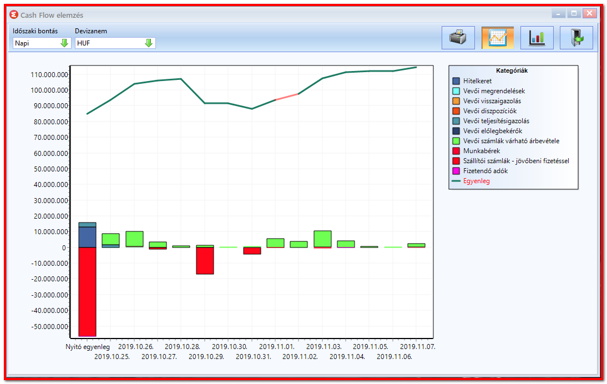Select Vevői diszpozíciók legend entry

pos(490,111)
